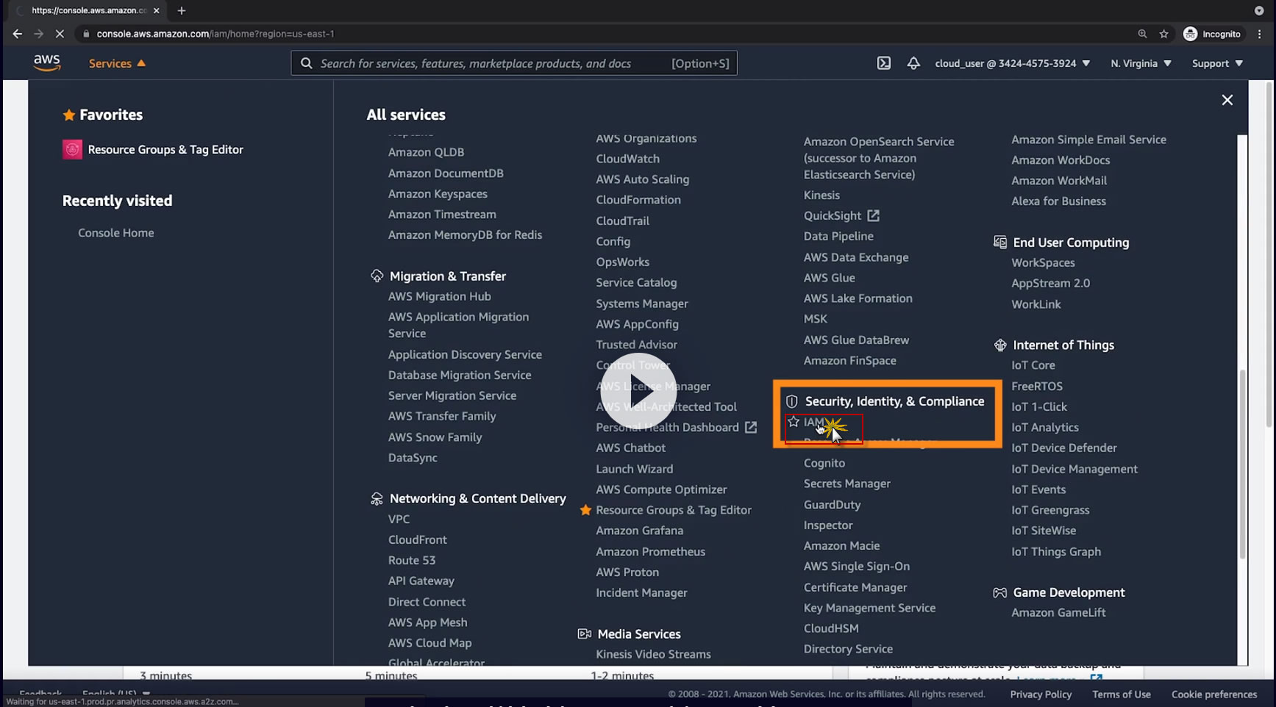
Task: Open the Amazon Macie service
Action: pyautogui.click(x=841, y=546)
